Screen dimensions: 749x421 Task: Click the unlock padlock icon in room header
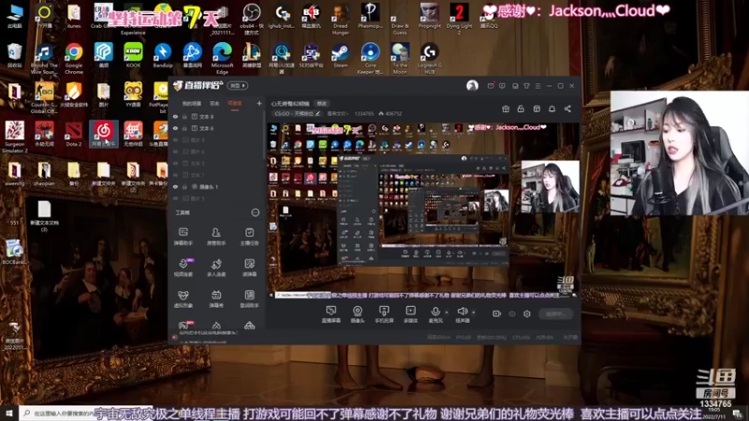pos(521,109)
